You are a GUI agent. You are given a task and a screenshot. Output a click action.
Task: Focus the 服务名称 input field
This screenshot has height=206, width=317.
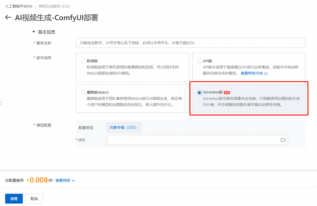pyautogui.click(x=191, y=43)
